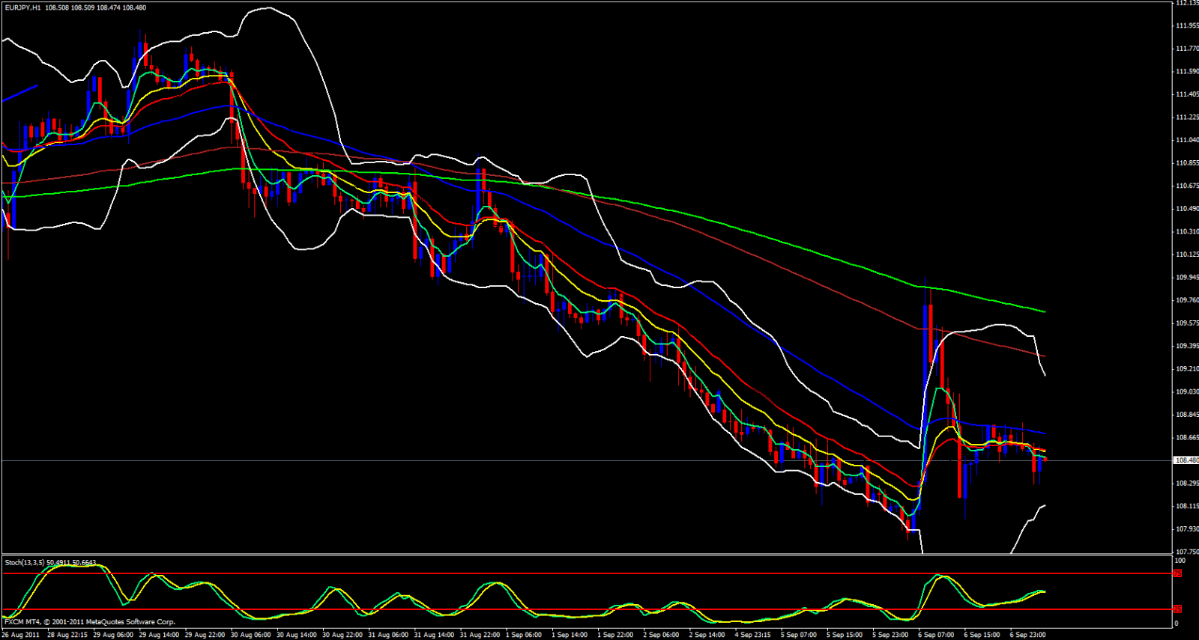
Task: Click the 111.040 price axis label
Action: click(x=1186, y=140)
